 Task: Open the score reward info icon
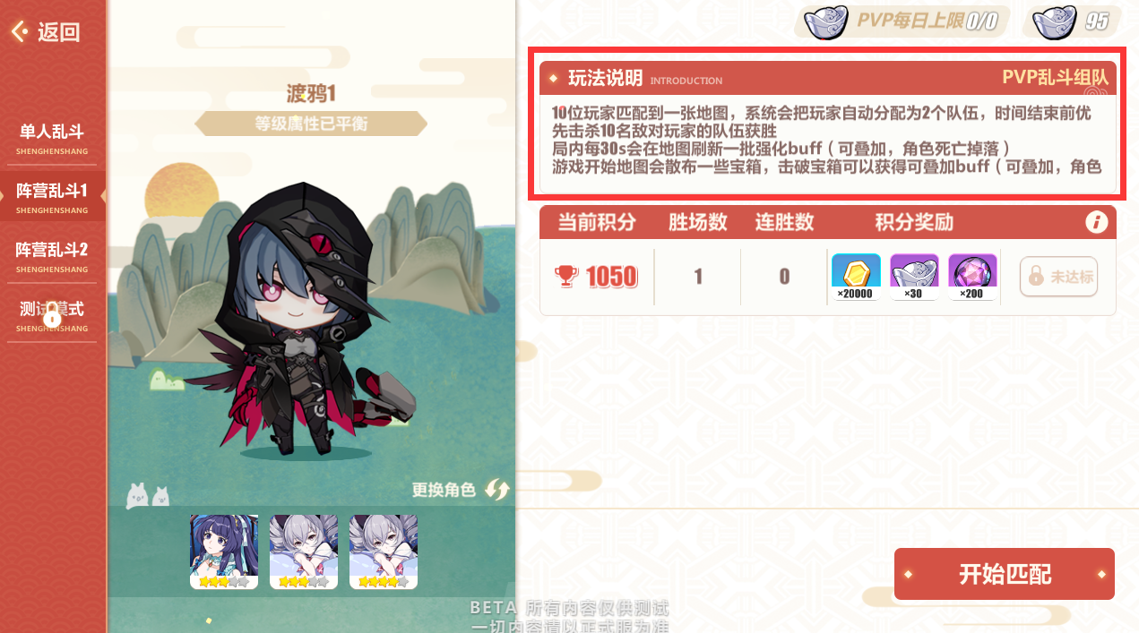[x=1096, y=222]
